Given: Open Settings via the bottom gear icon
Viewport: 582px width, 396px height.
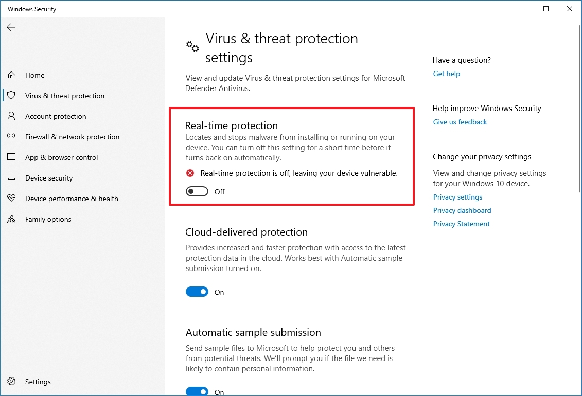Looking at the screenshot, I should [x=11, y=382].
